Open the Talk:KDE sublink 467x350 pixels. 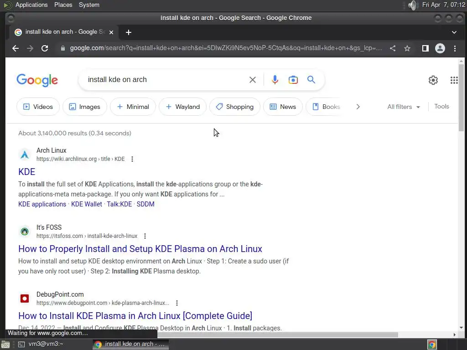[x=119, y=204]
